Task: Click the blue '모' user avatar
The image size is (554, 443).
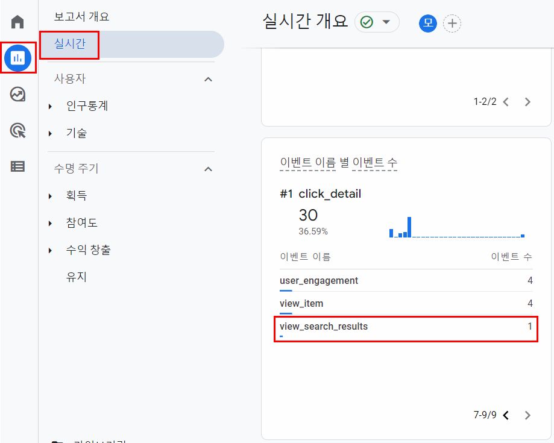Action: (x=428, y=24)
